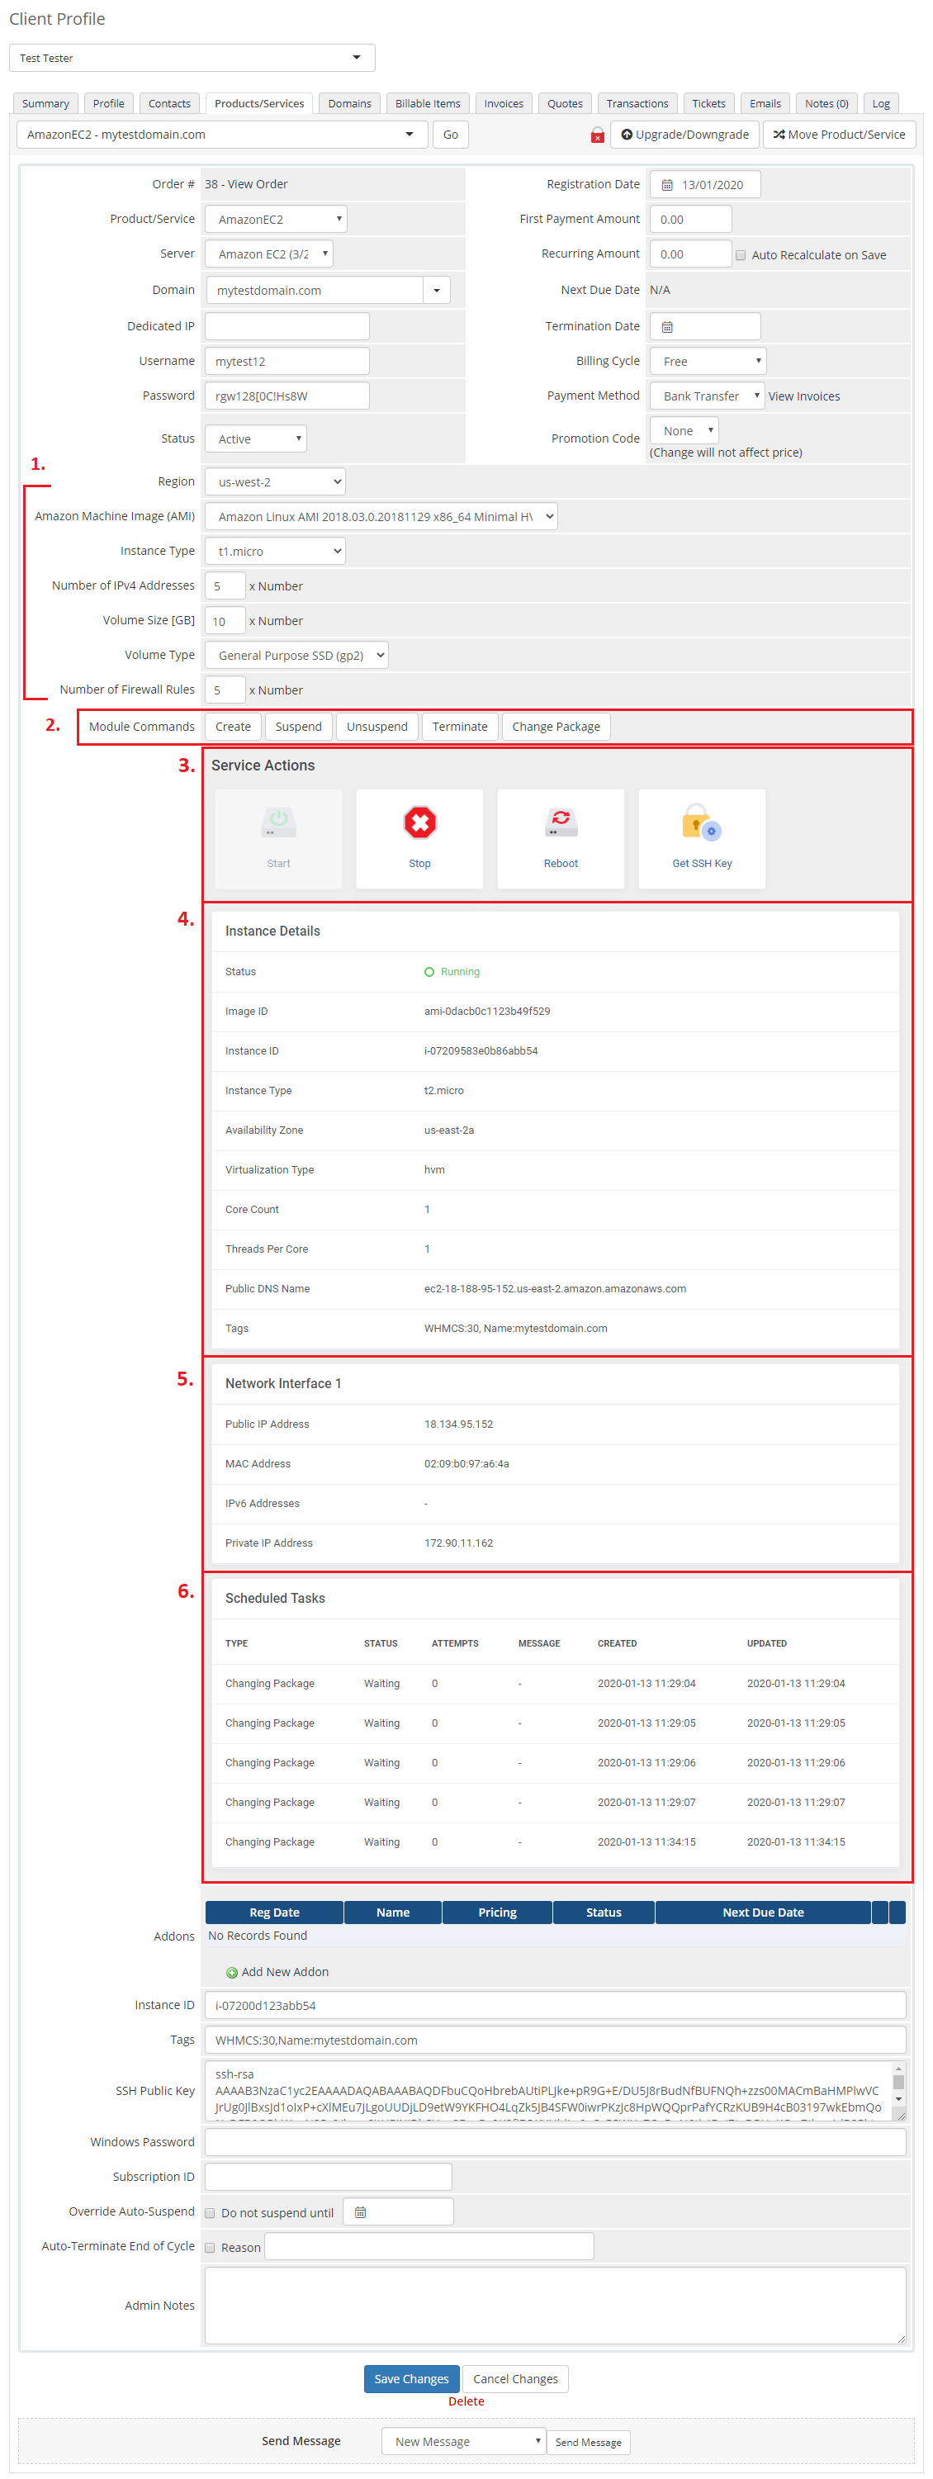933x2479 pixels.
Task: Switch to the Profile tab
Action: point(109,104)
